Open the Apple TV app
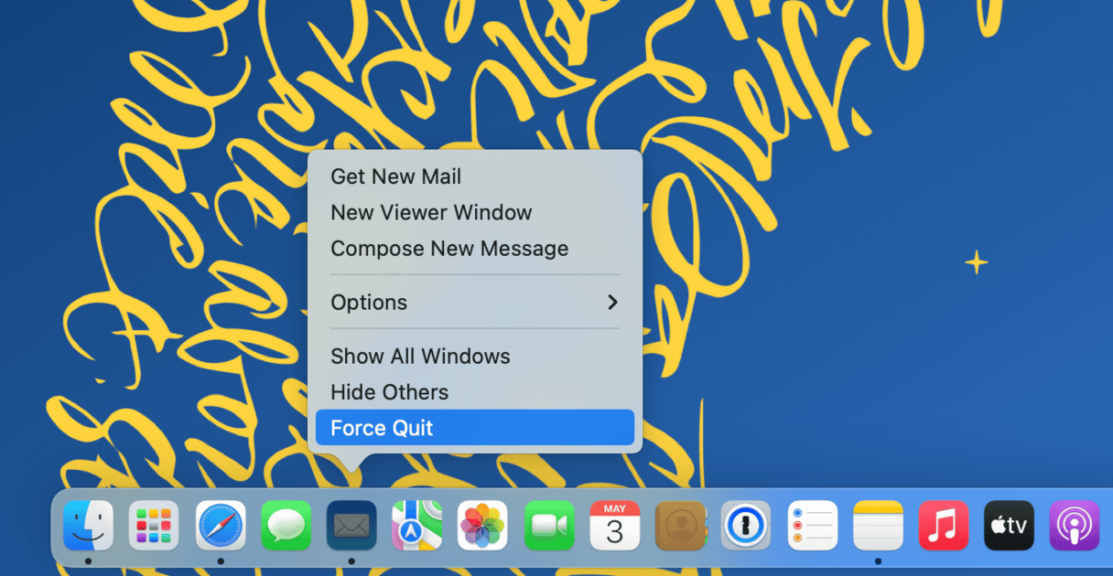The height and width of the screenshot is (576, 1113). [1008, 526]
